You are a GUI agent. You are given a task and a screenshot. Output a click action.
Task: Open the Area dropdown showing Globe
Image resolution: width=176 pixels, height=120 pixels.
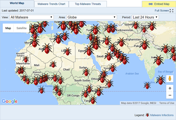92,17
